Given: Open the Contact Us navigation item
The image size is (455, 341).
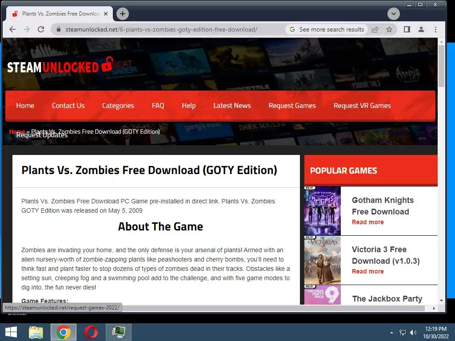Looking at the screenshot, I should [68, 106].
